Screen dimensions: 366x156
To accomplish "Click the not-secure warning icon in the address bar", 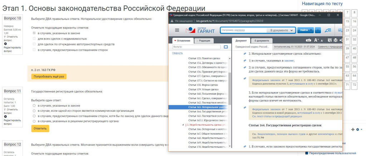I will (x=172, y=21).
